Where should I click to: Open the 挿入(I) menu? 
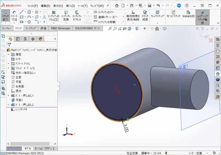(x=70, y=6)
